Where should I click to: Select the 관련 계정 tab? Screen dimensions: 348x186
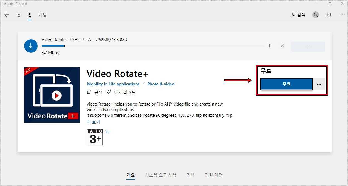tap(214, 175)
